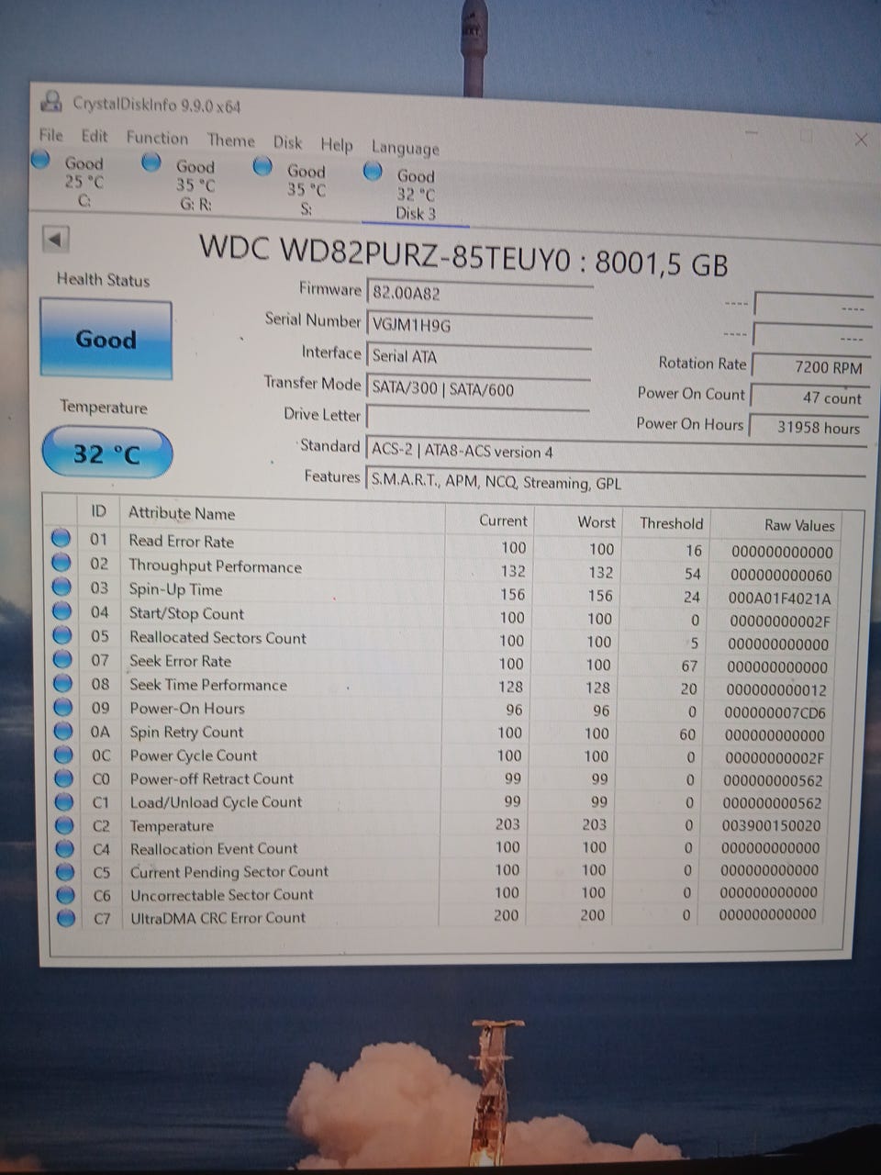Click the Standard field ACS-2
The image size is (881, 1175).
(615, 452)
